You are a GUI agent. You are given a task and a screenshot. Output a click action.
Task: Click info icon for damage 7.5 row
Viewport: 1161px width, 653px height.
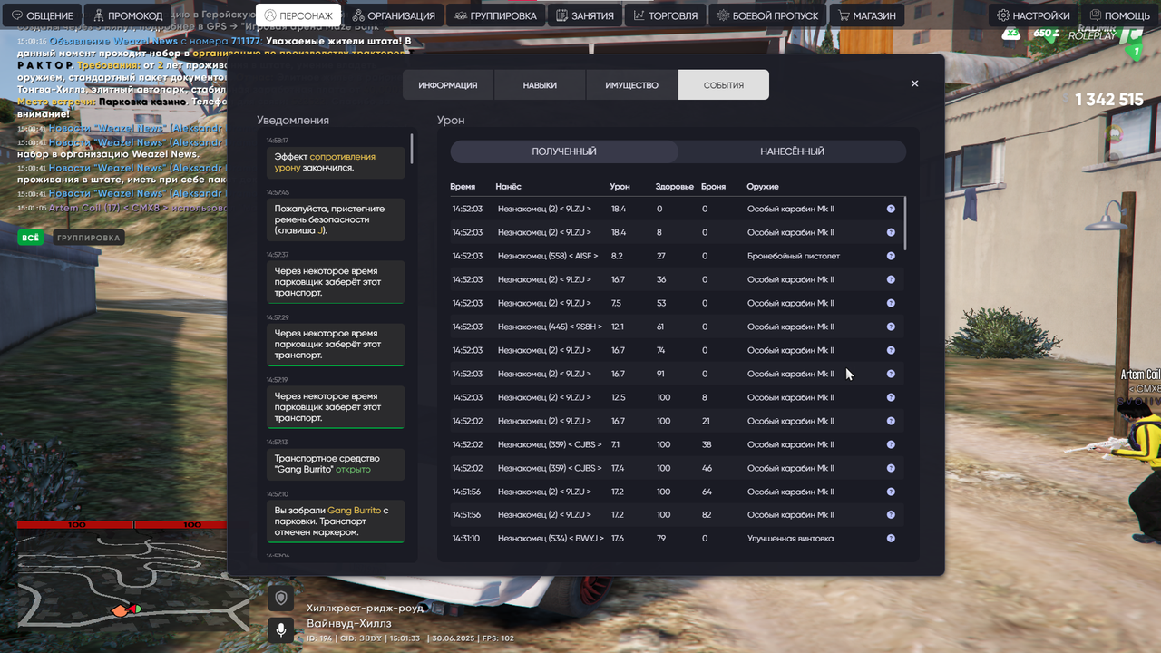[891, 303]
